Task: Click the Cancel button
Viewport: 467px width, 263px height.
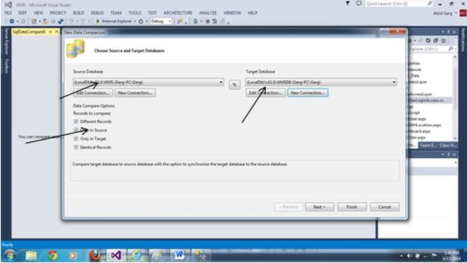Action: coord(384,207)
